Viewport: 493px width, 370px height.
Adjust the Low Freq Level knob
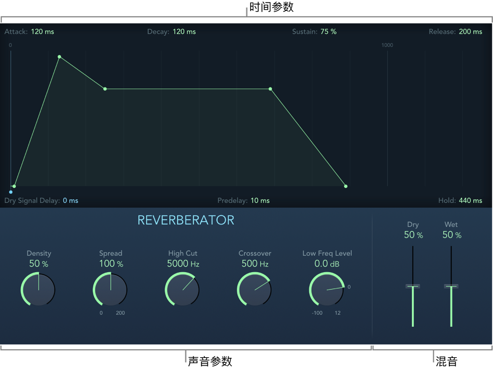(327, 289)
